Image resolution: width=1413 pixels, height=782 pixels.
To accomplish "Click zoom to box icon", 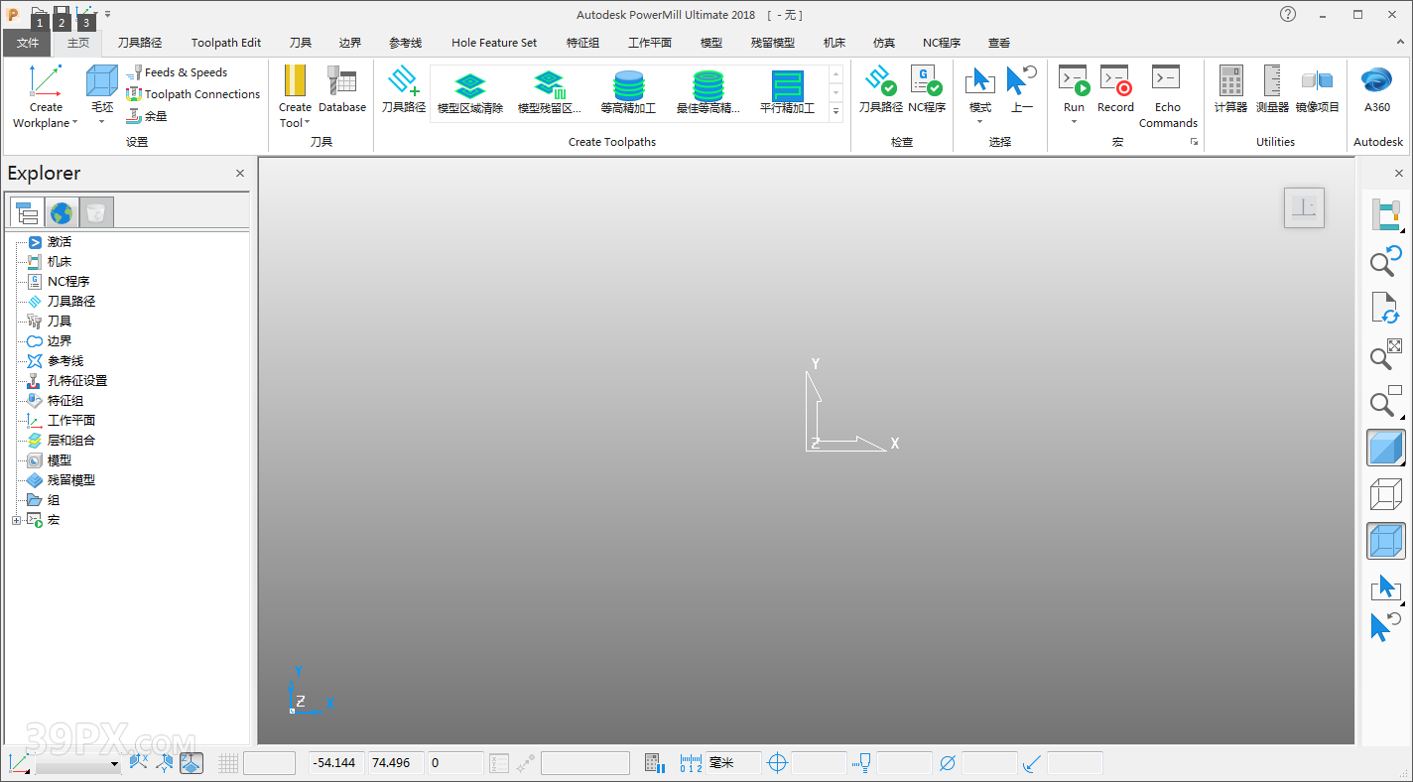I will [1385, 401].
